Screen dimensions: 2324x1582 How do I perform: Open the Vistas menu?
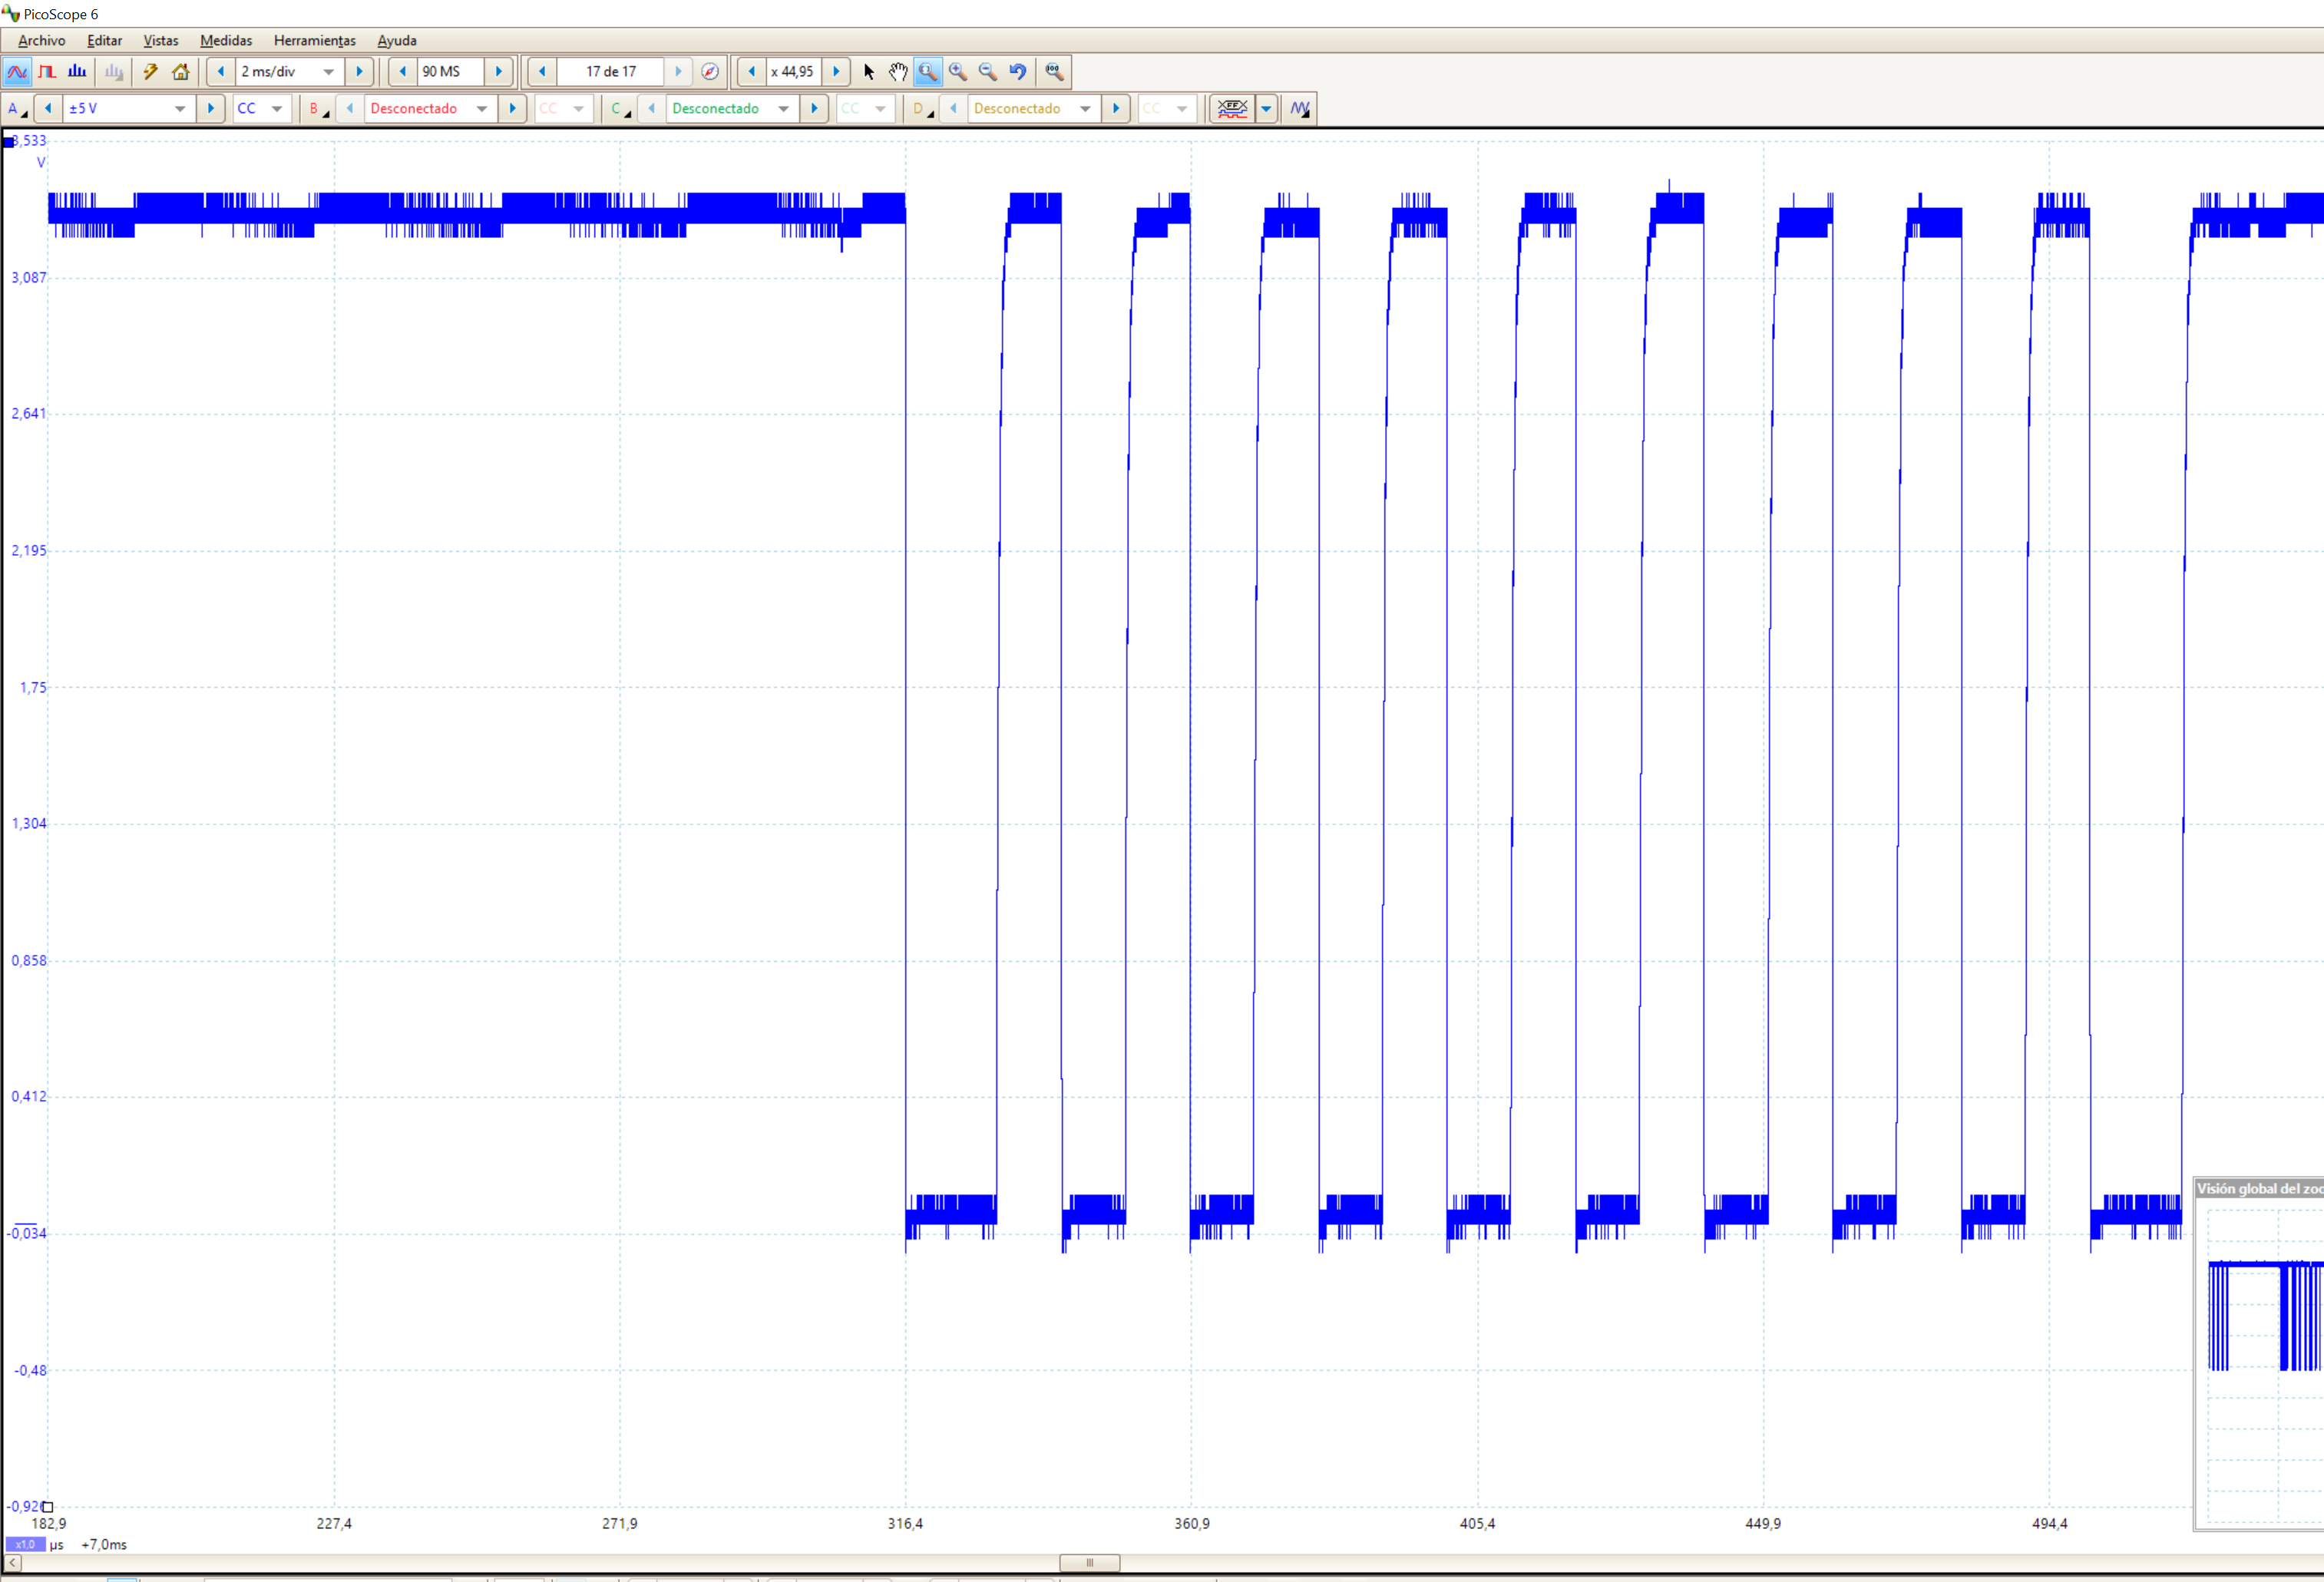[161, 41]
